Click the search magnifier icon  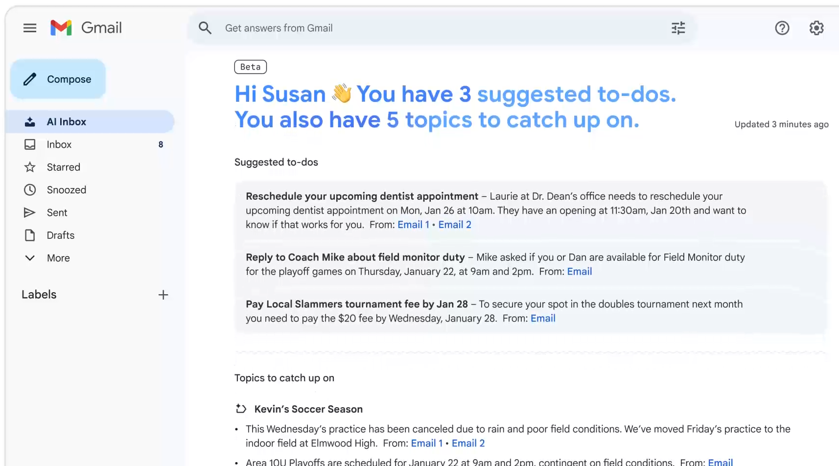pyautogui.click(x=205, y=28)
